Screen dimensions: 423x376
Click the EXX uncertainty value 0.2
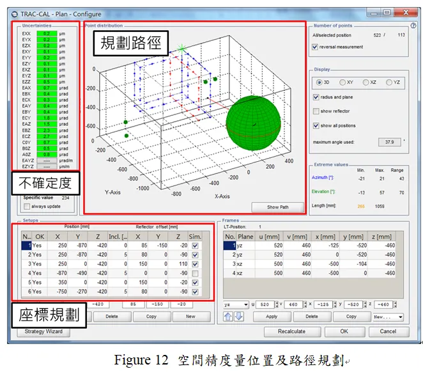[x=47, y=34]
